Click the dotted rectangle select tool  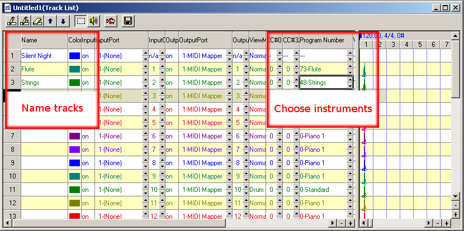[81, 21]
